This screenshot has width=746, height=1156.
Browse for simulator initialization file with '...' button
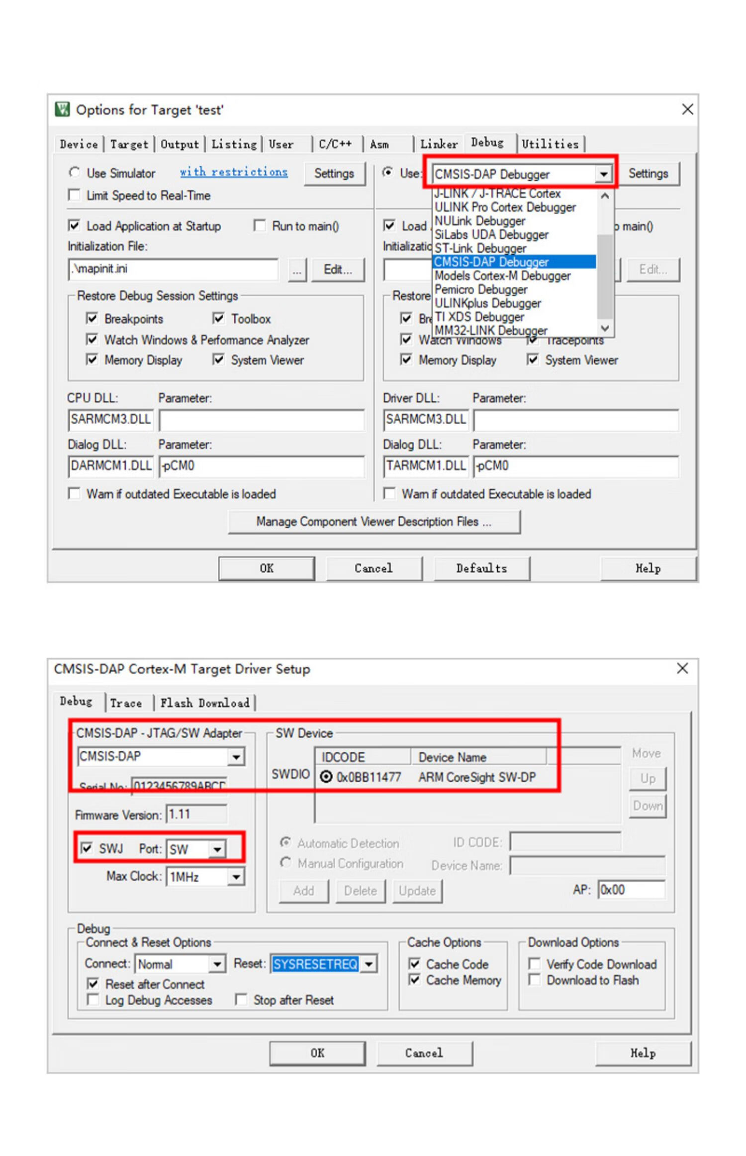pos(297,270)
